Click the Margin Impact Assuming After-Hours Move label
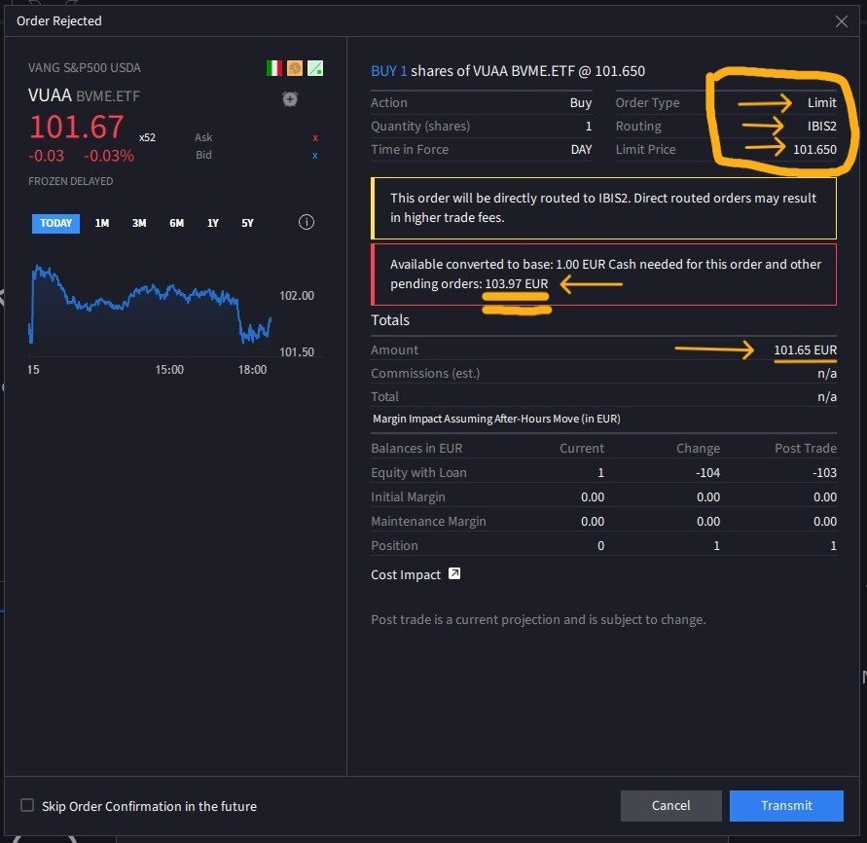Image resolution: width=867 pixels, height=843 pixels. (496, 419)
